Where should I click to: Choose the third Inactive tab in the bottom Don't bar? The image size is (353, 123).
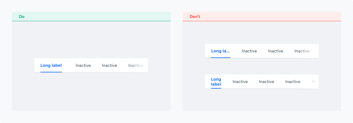tap(293, 82)
